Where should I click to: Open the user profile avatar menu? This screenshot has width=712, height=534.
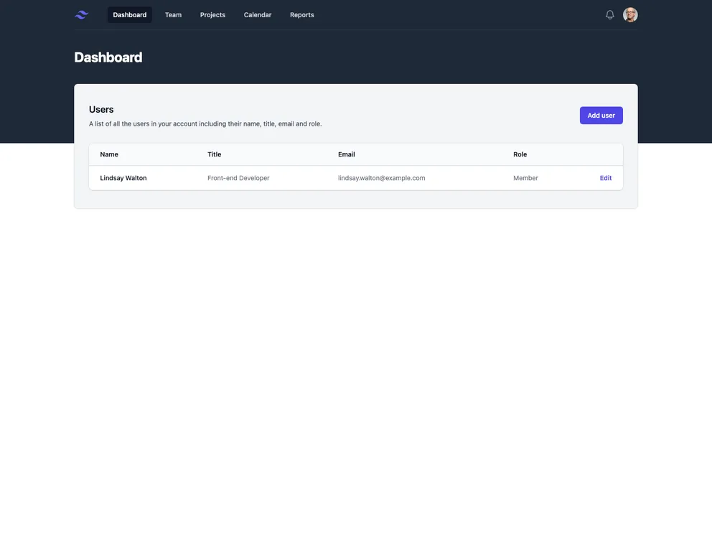[630, 15]
